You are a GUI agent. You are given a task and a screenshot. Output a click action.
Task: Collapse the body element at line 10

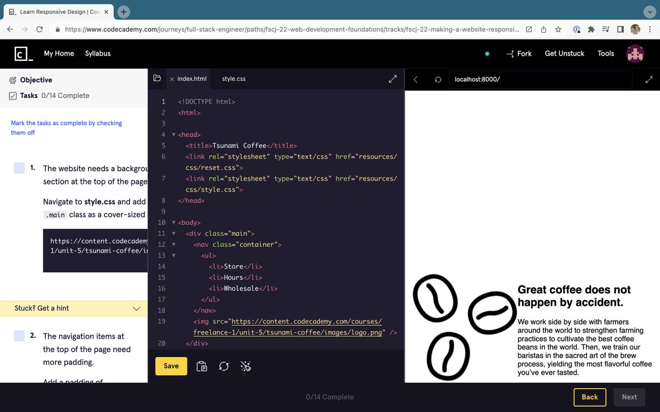point(174,222)
